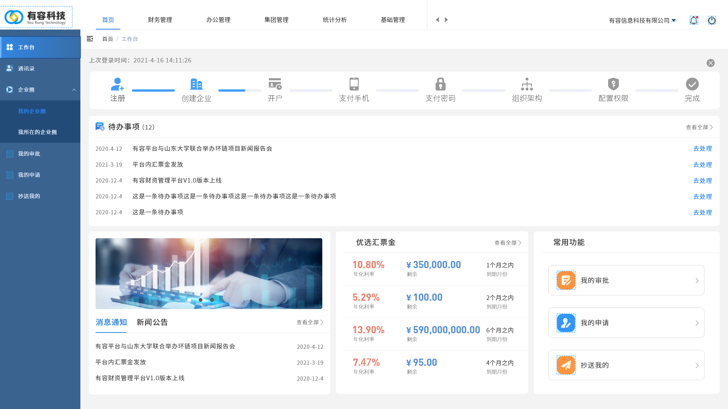The image size is (728, 409).
Task: Click the 支付手机 phone icon
Action: pos(354,84)
